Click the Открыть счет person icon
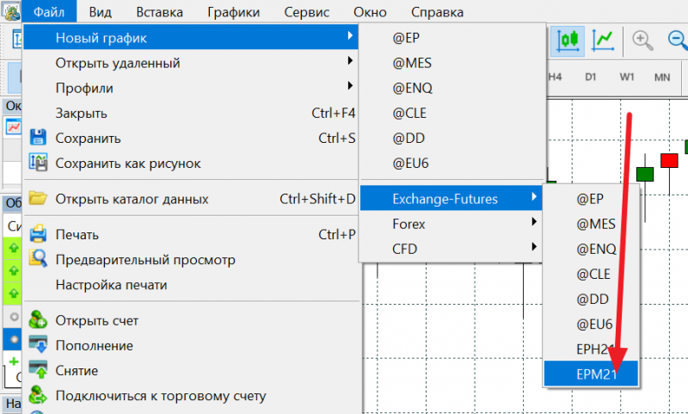The image size is (688, 414). pos(37,320)
